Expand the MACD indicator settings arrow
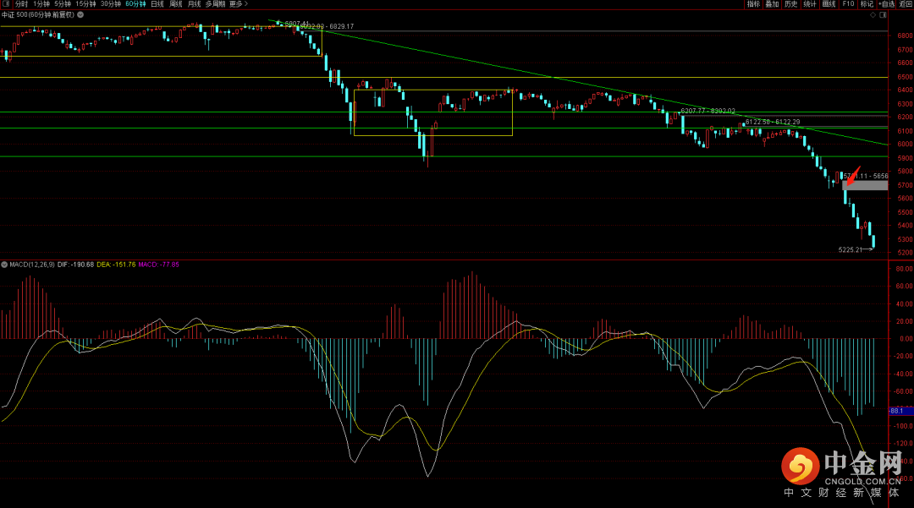 [4, 265]
